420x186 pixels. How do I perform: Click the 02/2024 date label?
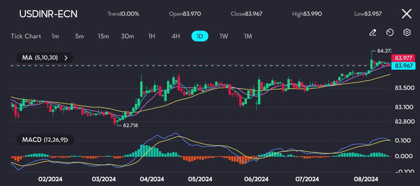[50, 179]
